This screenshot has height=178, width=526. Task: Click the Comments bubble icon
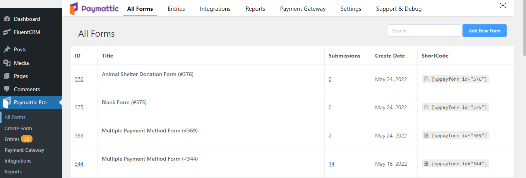pyautogui.click(x=7, y=89)
